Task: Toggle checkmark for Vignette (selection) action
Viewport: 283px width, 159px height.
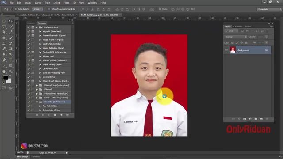Action: tap(28, 31)
